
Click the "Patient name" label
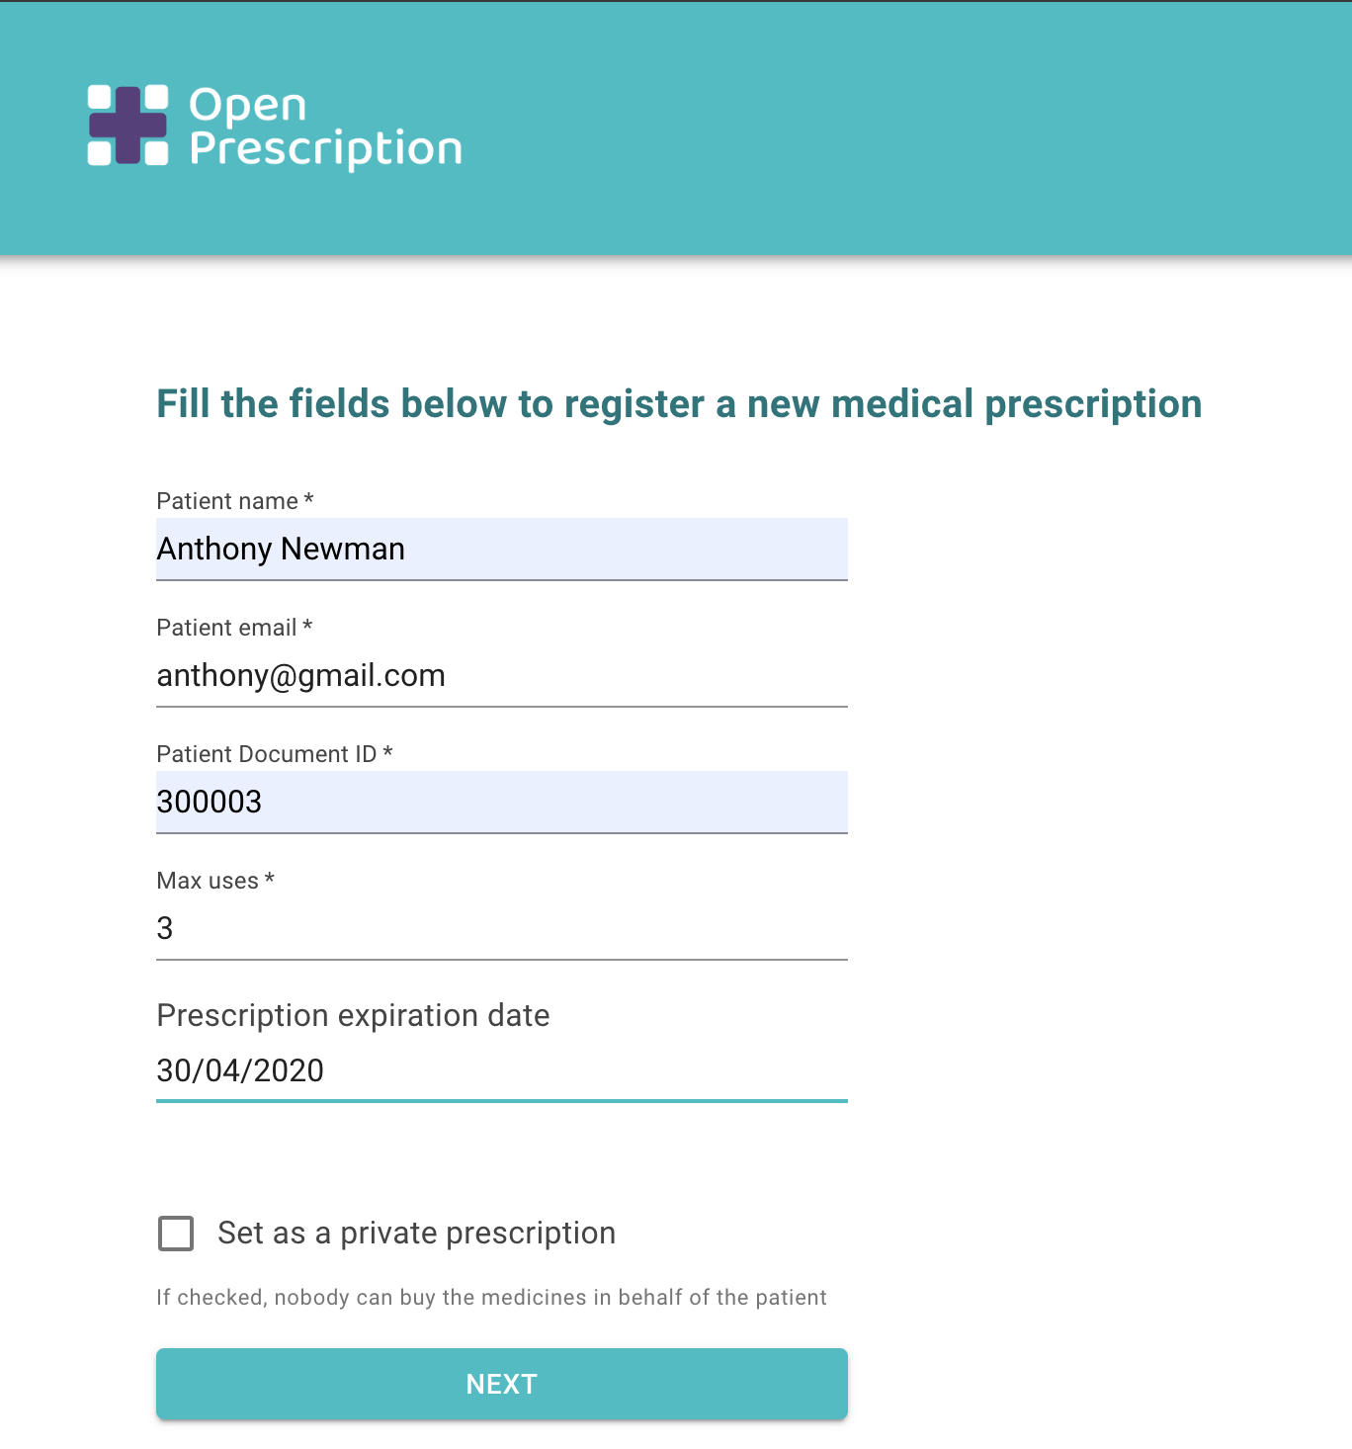click(227, 501)
